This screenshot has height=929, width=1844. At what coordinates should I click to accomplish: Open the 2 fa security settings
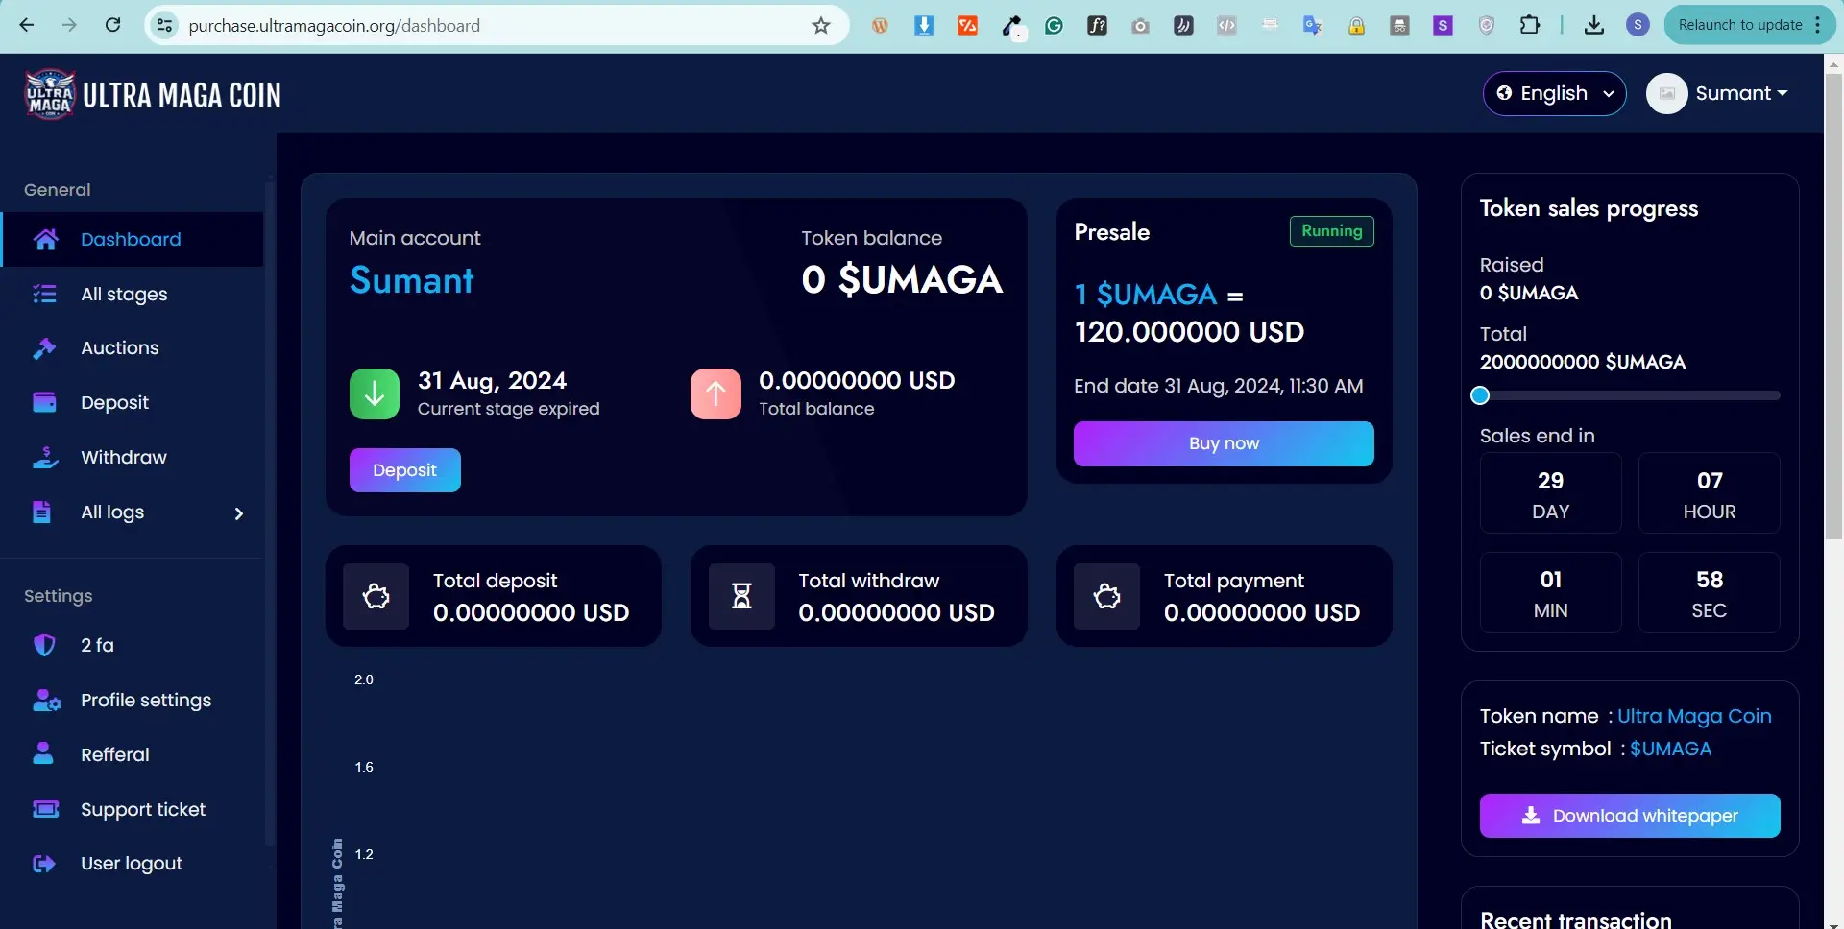pos(97,646)
